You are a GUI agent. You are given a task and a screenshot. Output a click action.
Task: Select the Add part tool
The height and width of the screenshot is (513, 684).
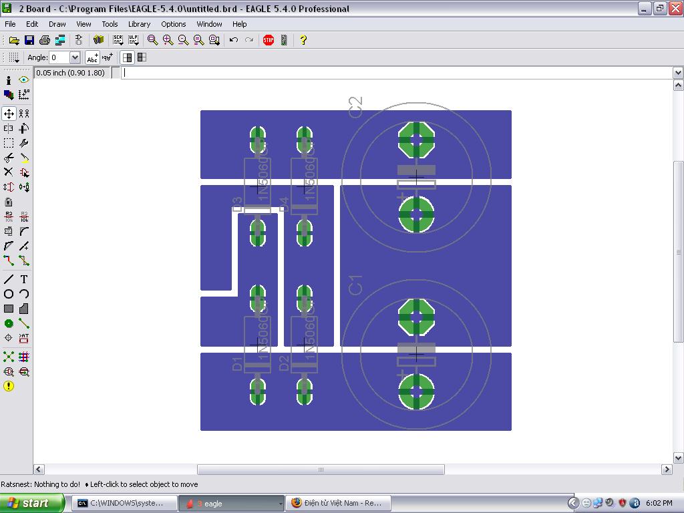(x=24, y=172)
